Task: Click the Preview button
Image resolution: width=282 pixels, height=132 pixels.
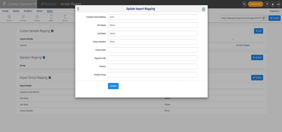Action: point(274,18)
